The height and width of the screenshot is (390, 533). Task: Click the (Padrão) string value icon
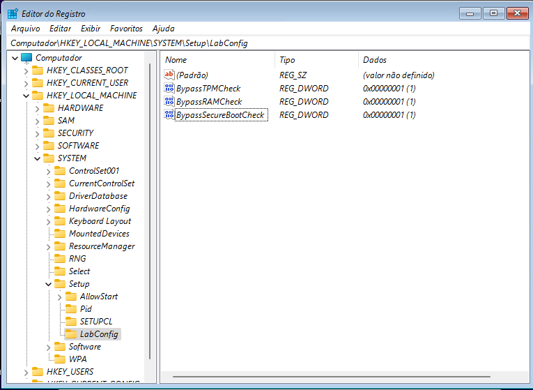[169, 75]
